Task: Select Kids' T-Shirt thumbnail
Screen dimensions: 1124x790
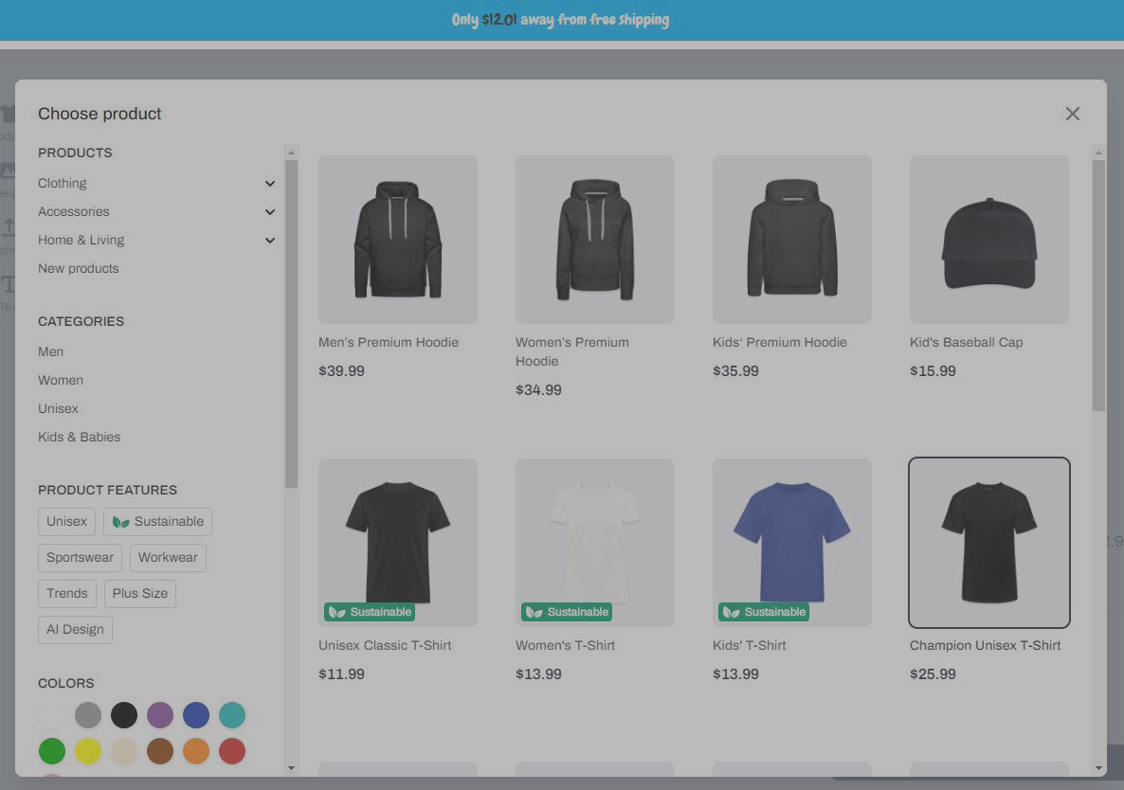Action: pyautogui.click(x=792, y=542)
